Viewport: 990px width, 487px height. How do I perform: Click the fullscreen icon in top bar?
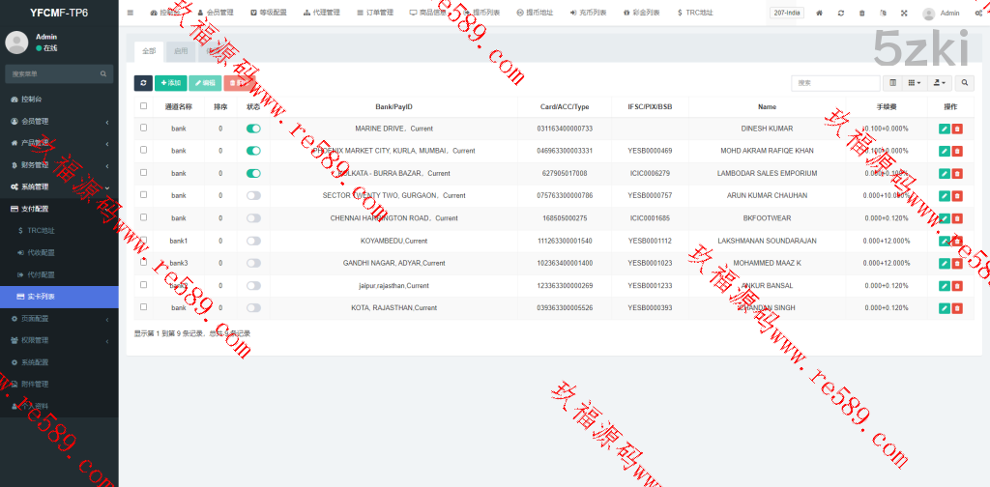pyautogui.click(x=904, y=13)
